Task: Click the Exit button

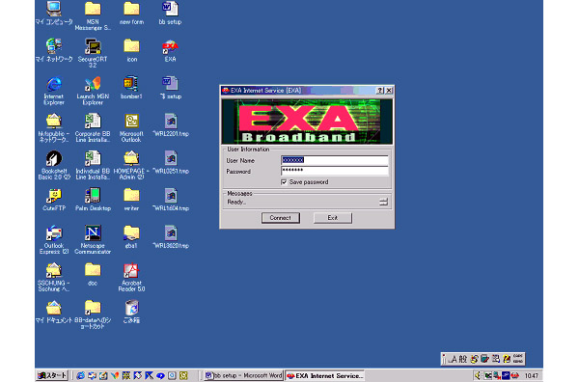Action: pyautogui.click(x=333, y=218)
